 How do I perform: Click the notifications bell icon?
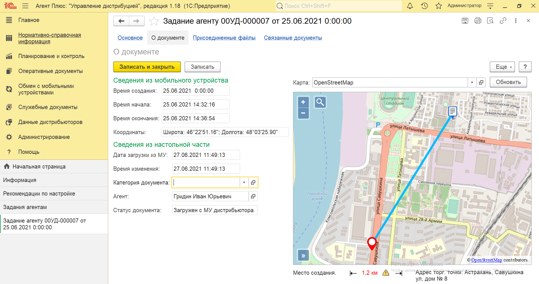pos(410,6)
